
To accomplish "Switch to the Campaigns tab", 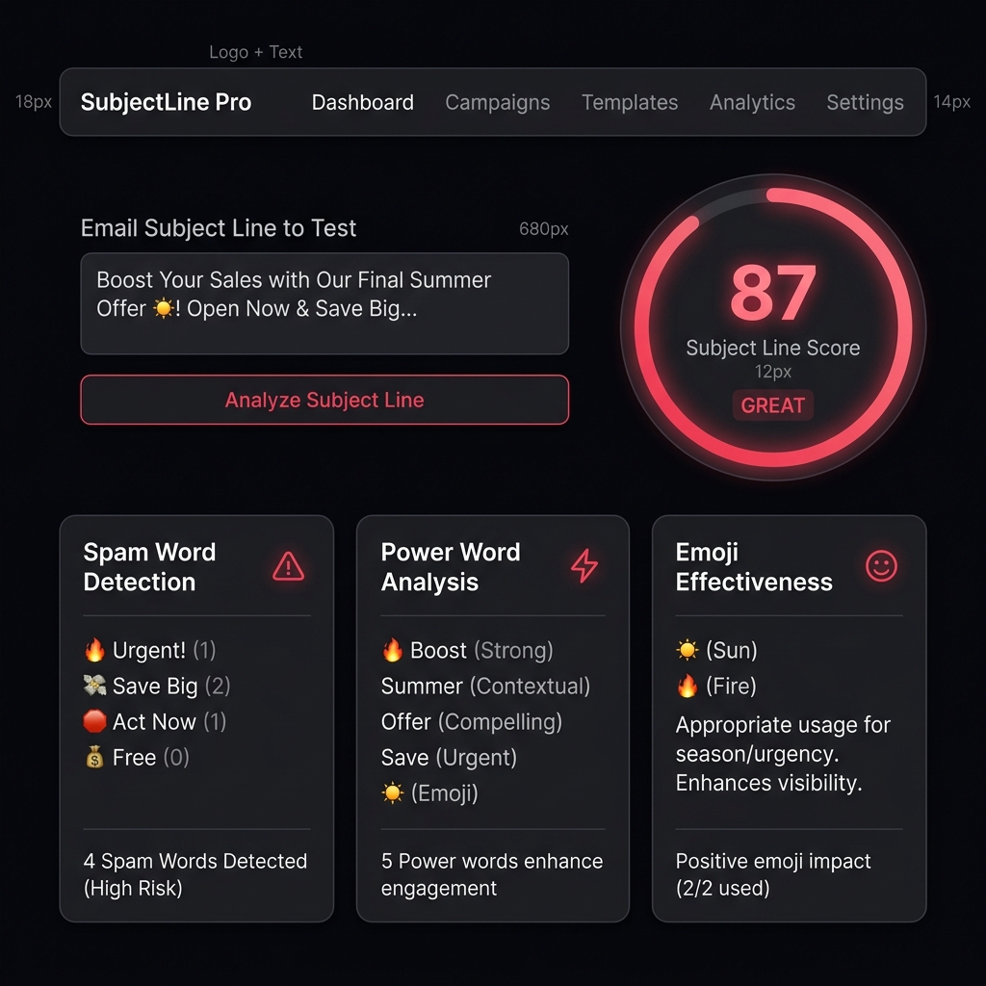I will pos(498,102).
